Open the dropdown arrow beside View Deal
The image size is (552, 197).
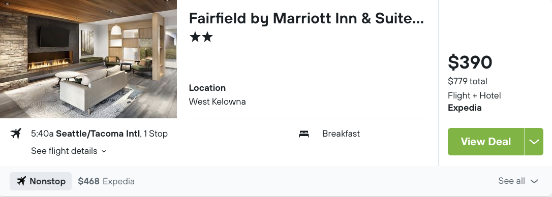click(534, 142)
